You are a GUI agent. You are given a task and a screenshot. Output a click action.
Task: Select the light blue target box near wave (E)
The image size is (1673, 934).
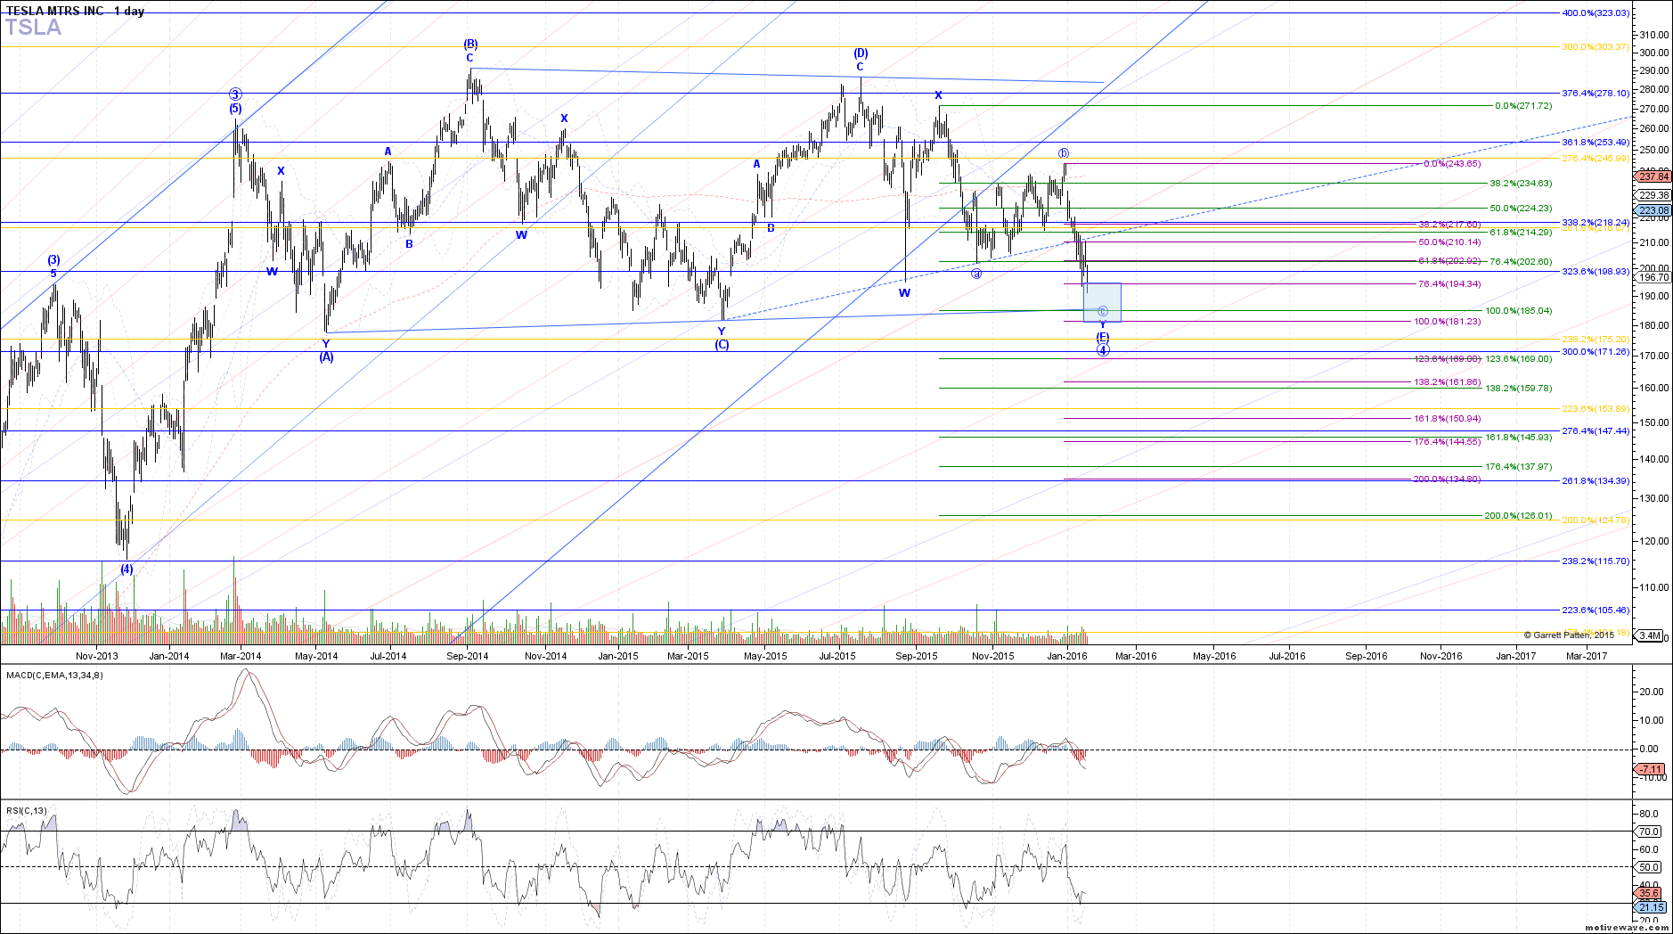pyautogui.click(x=1102, y=302)
